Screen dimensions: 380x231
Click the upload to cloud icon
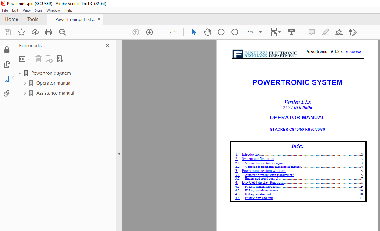[35, 32]
